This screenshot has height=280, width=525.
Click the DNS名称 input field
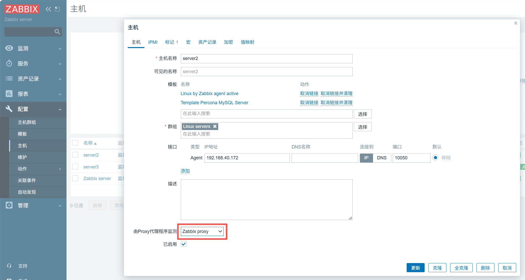point(325,158)
